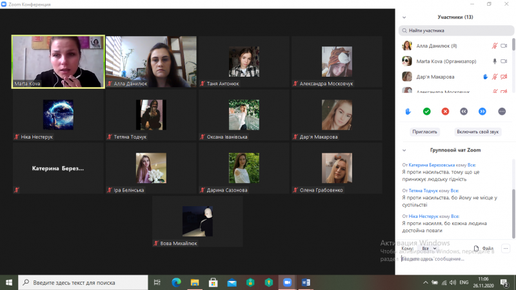Select Вова Михайлюк's participant tile
516x290 pixels.
197,221
